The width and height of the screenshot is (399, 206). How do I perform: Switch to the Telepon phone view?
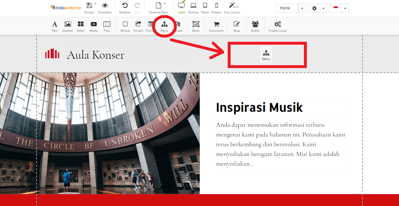(216, 5)
